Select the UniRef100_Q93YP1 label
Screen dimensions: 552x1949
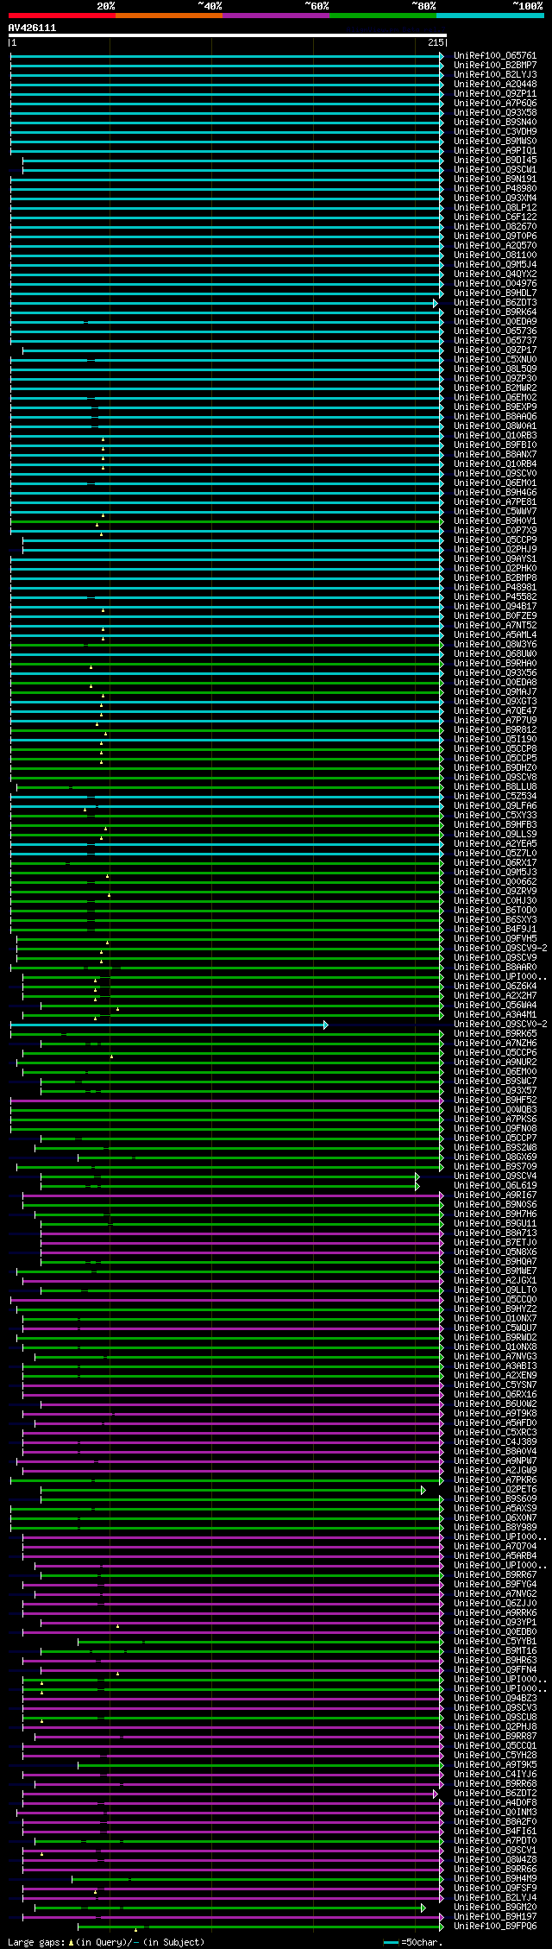click(x=495, y=1622)
